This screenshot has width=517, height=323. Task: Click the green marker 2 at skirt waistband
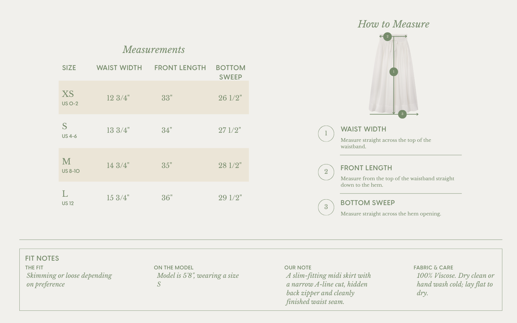coord(387,36)
